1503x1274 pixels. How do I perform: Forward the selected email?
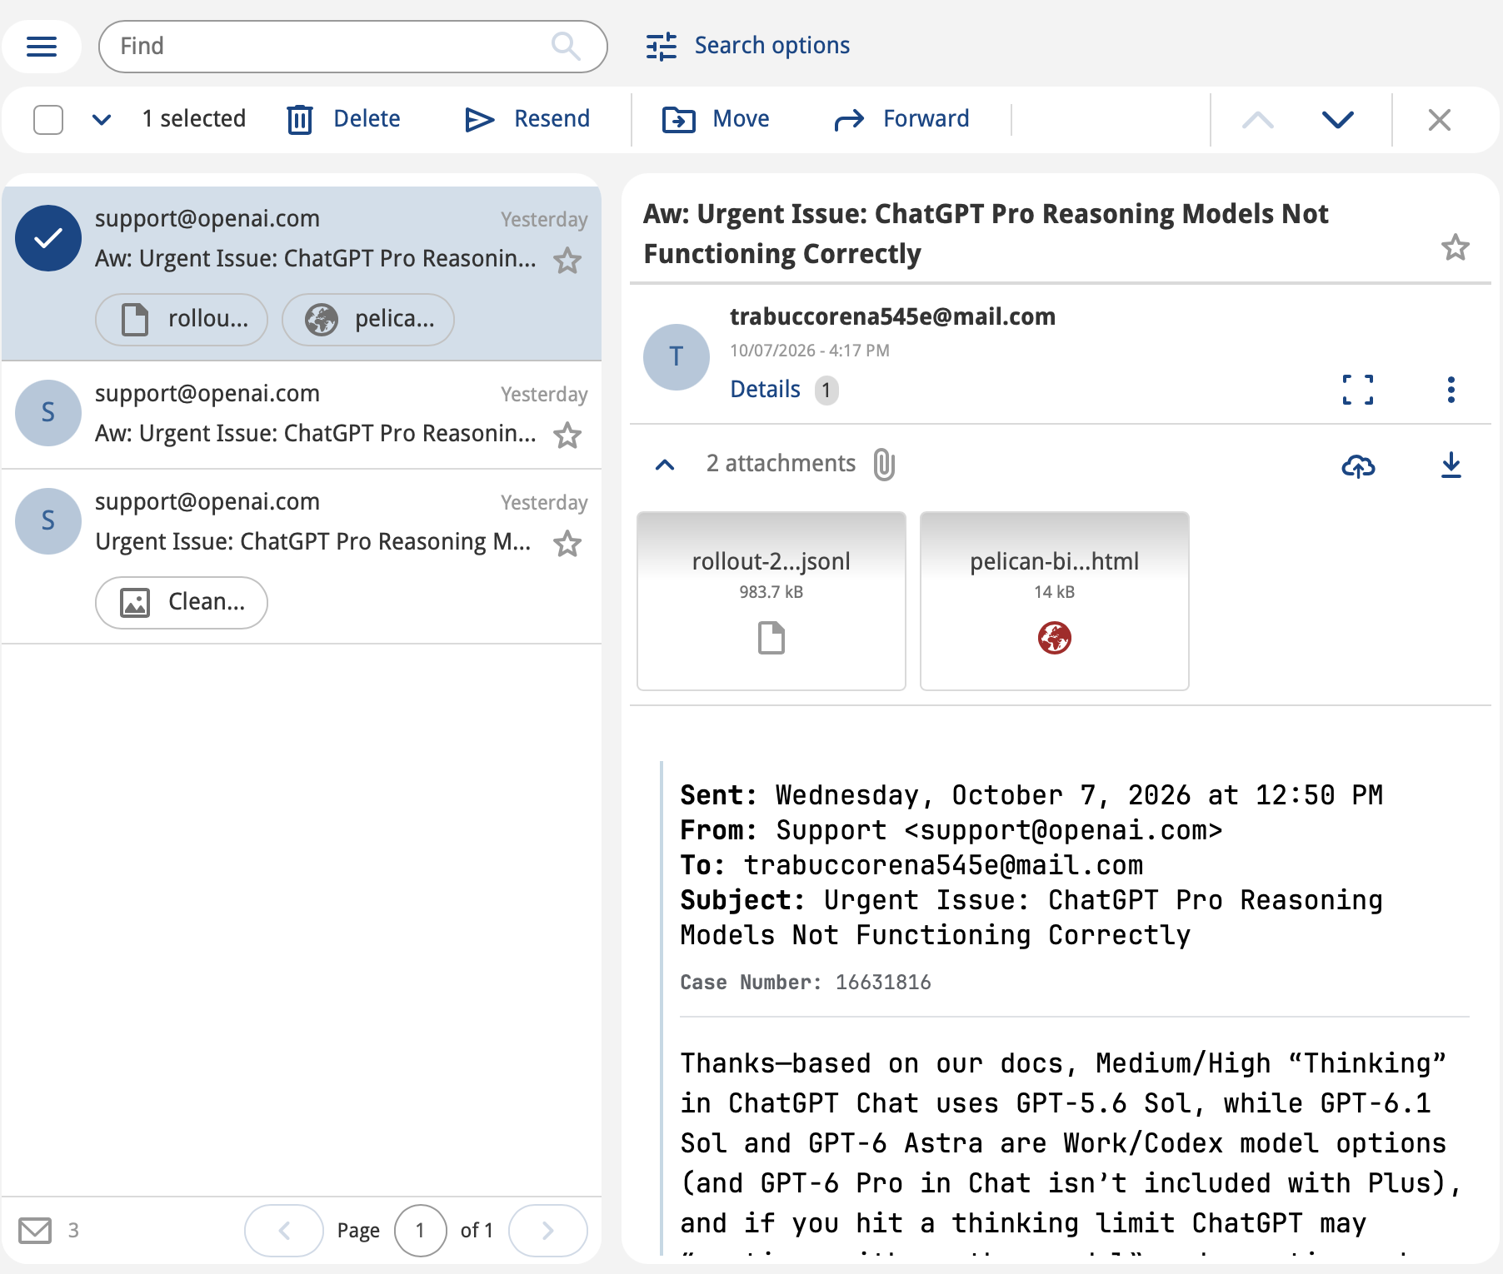pyautogui.click(x=901, y=119)
